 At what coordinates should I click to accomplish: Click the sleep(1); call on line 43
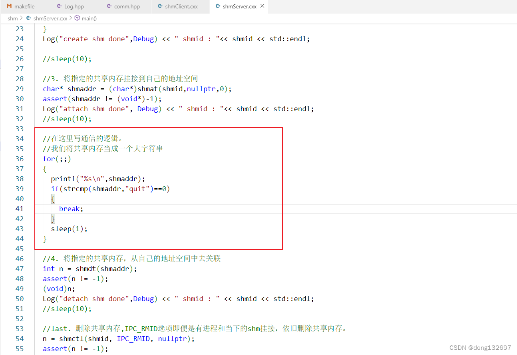tap(69, 229)
